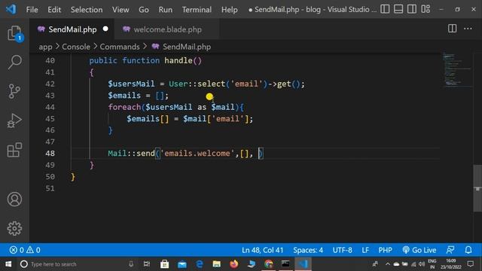
Task: Open Task View on taskbar
Action: [147, 264]
